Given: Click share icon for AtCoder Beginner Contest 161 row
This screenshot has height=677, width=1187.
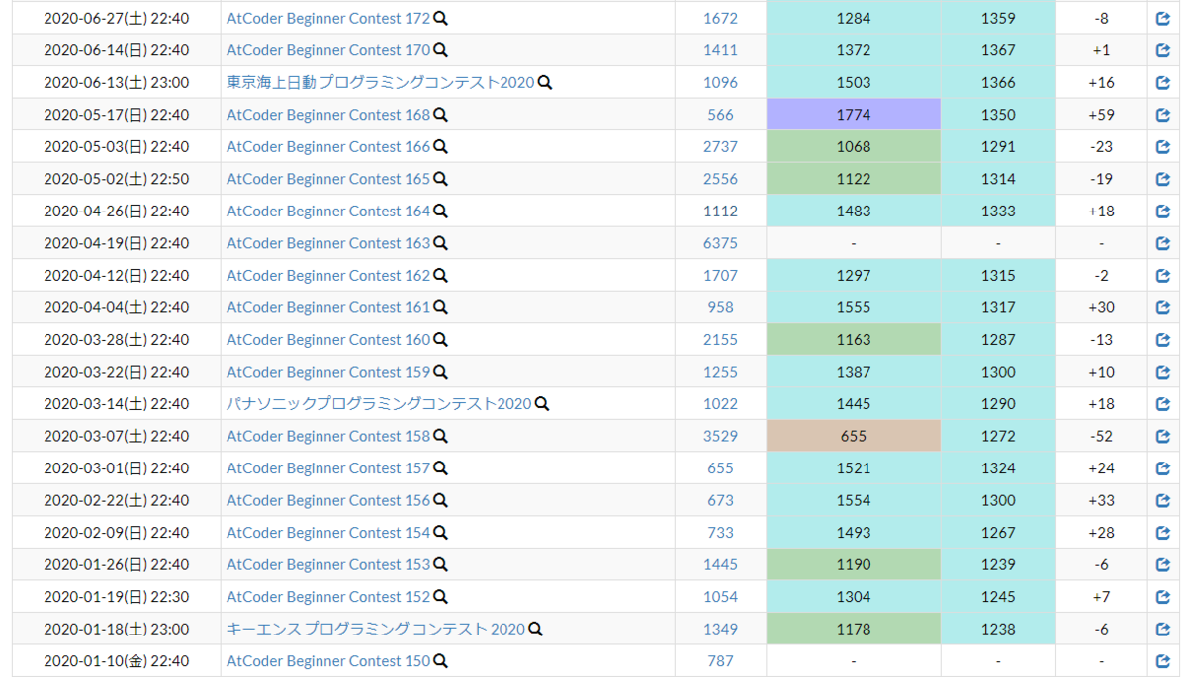Looking at the screenshot, I should click(1163, 307).
